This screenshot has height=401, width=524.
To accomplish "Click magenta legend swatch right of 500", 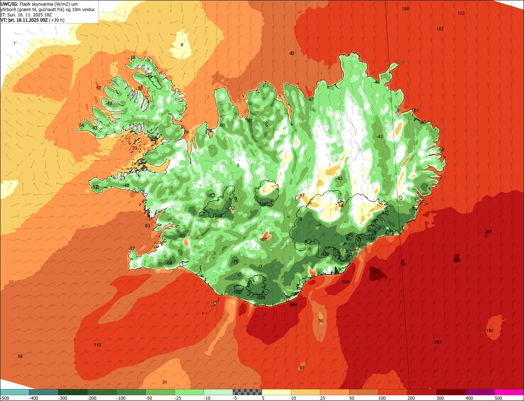I will pyautogui.click(x=509, y=392).
